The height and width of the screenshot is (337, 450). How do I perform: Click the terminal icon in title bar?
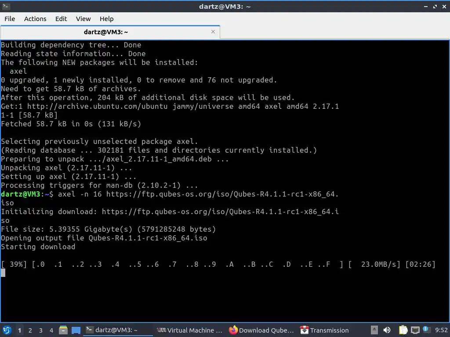click(x=6, y=6)
